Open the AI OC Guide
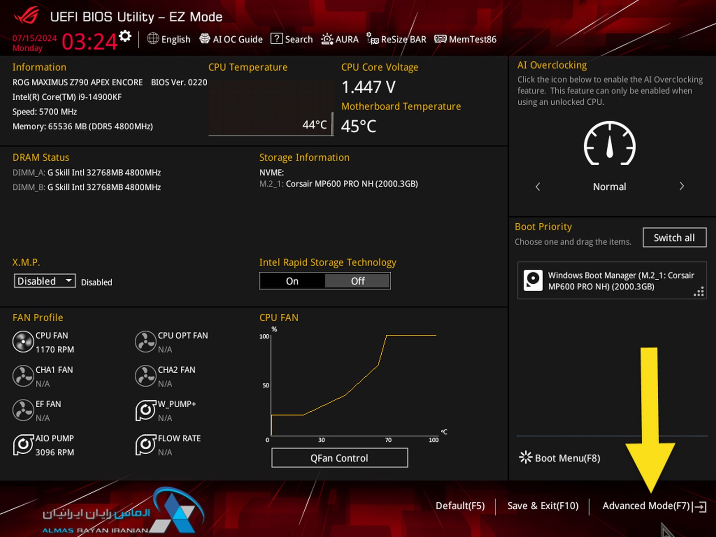The width and height of the screenshot is (716, 537). tap(231, 39)
